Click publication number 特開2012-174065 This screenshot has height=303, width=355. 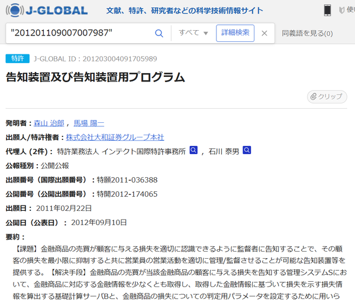click(127, 194)
